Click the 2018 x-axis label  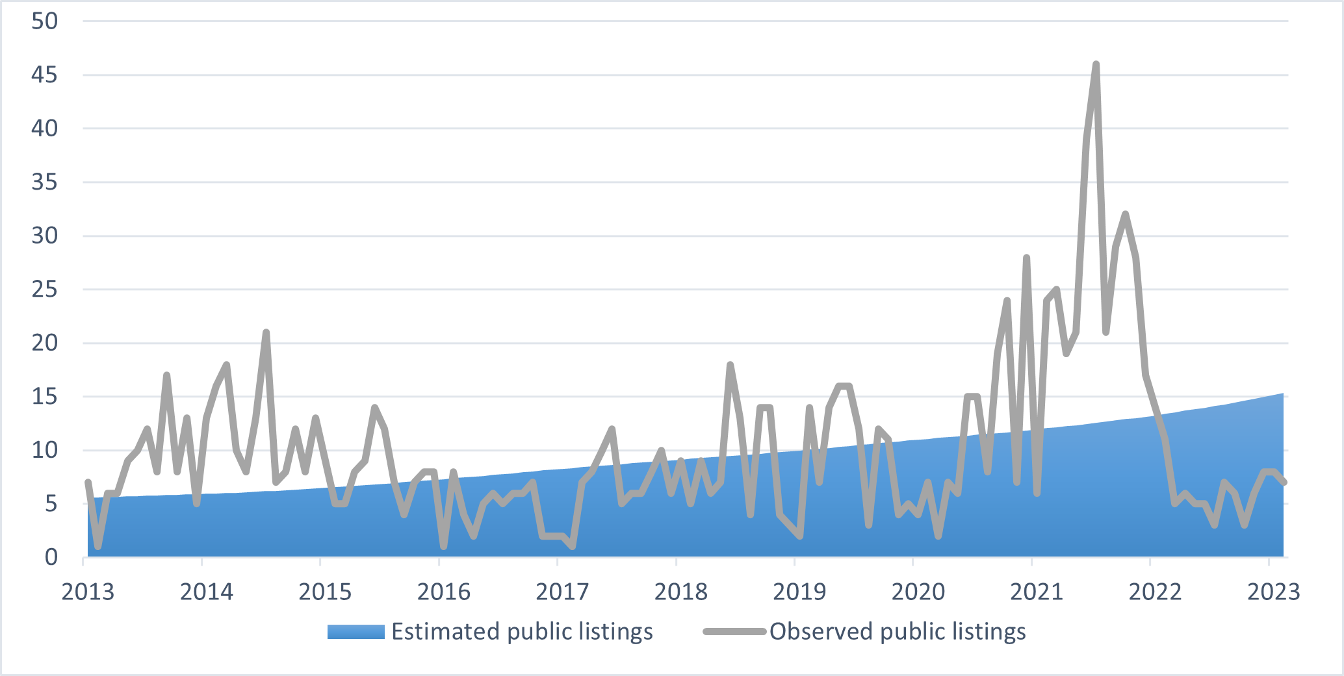(x=680, y=592)
